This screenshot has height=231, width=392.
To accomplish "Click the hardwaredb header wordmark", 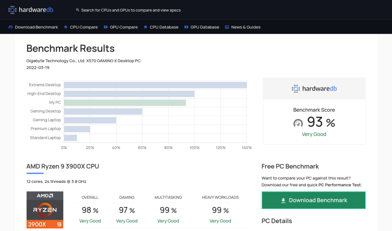I will [36, 10].
